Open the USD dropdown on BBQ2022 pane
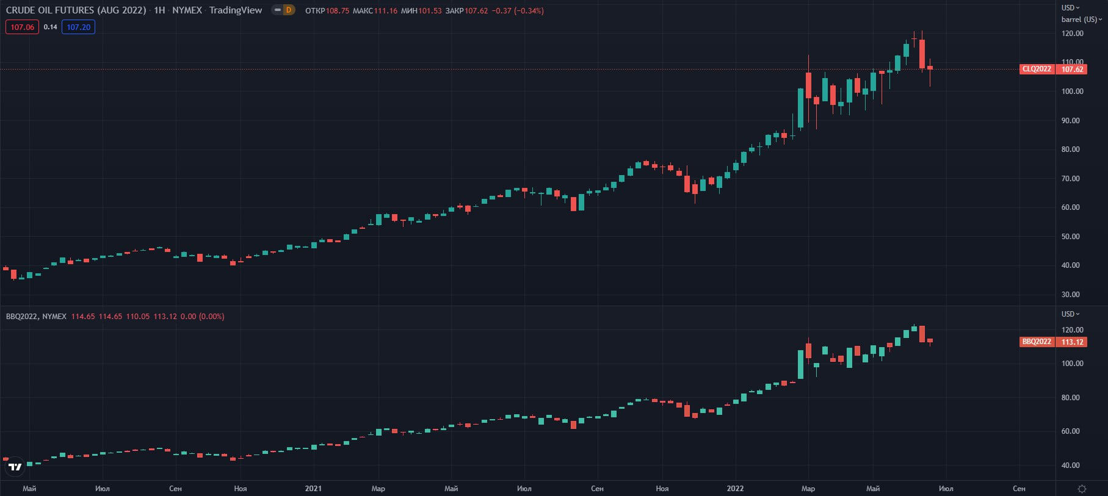This screenshot has height=496, width=1108. 1070,314
